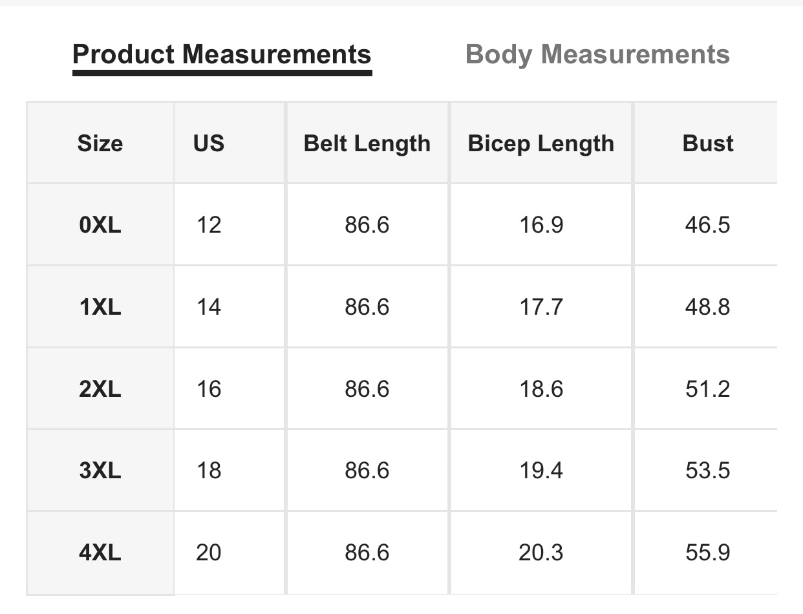The width and height of the screenshot is (803, 614).
Task: Click US size 12 cell
Action: point(208,225)
